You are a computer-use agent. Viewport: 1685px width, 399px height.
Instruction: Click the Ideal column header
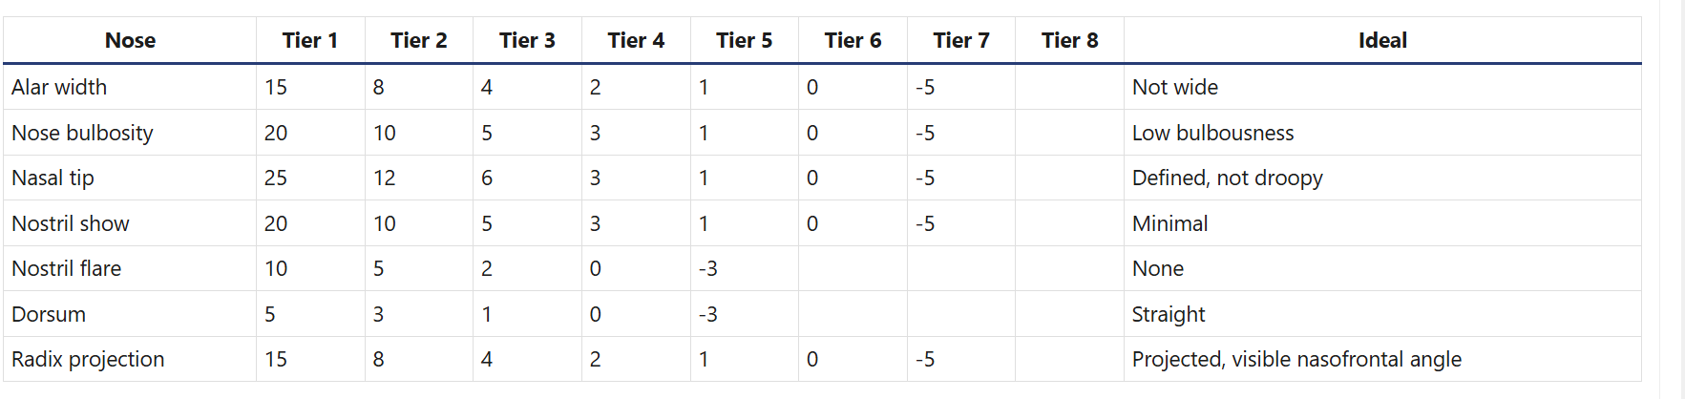(x=1382, y=40)
